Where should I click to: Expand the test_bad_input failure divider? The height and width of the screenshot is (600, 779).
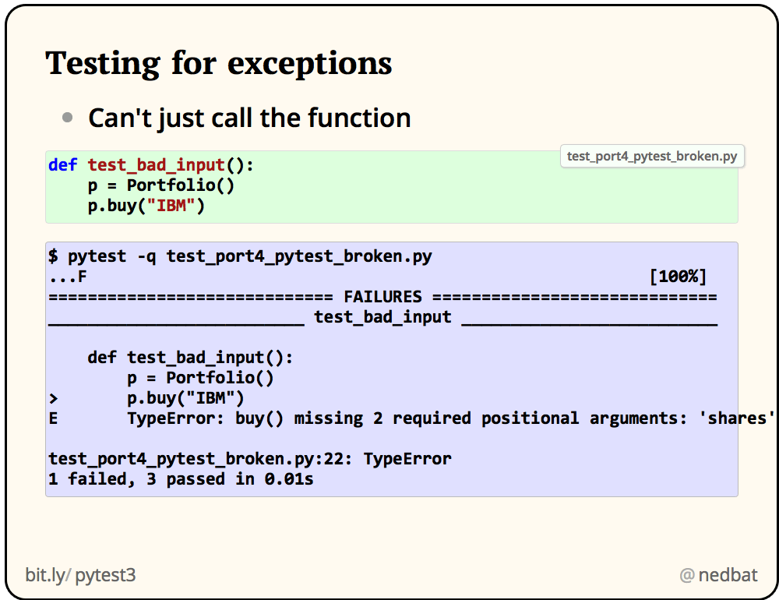(x=382, y=316)
